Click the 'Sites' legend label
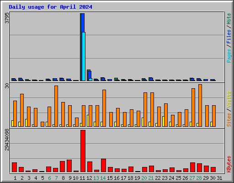The width and height of the screenshot is (234, 183). (x=229, y=120)
